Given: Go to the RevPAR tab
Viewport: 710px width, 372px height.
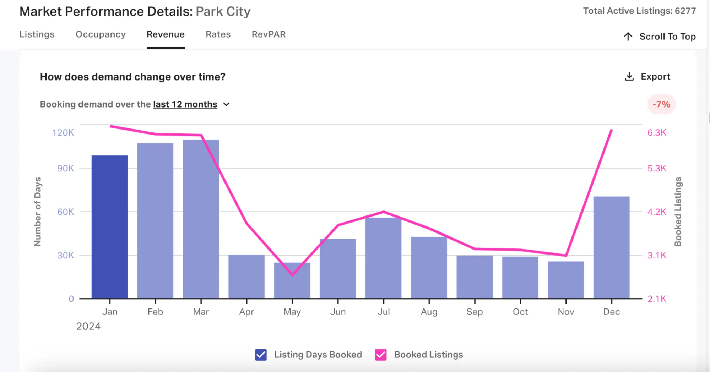Looking at the screenshot, I should tap(269, 34).
